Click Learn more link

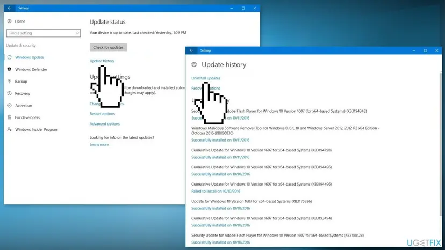coord(99,144)
